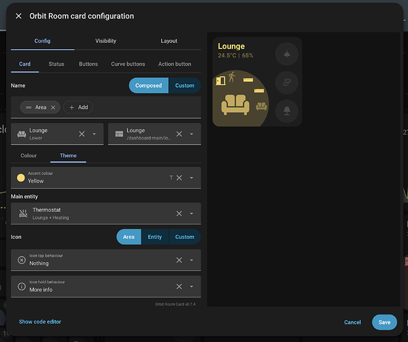Open the Layout tab
This screenshot has height=342, width=408.
[169, 41]
